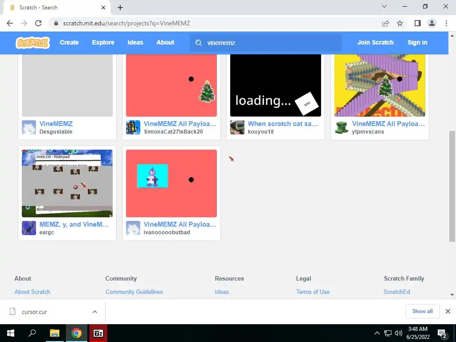Open the About navigation item
456x342 pixels.
coord(165,42)
